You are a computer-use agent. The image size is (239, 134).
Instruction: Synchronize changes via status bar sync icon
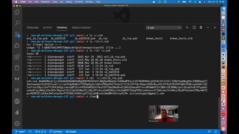click(x=30, y=131)
